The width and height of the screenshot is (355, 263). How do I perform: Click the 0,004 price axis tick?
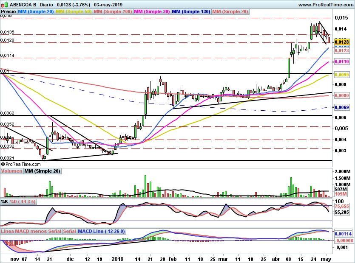pos(341,140)
